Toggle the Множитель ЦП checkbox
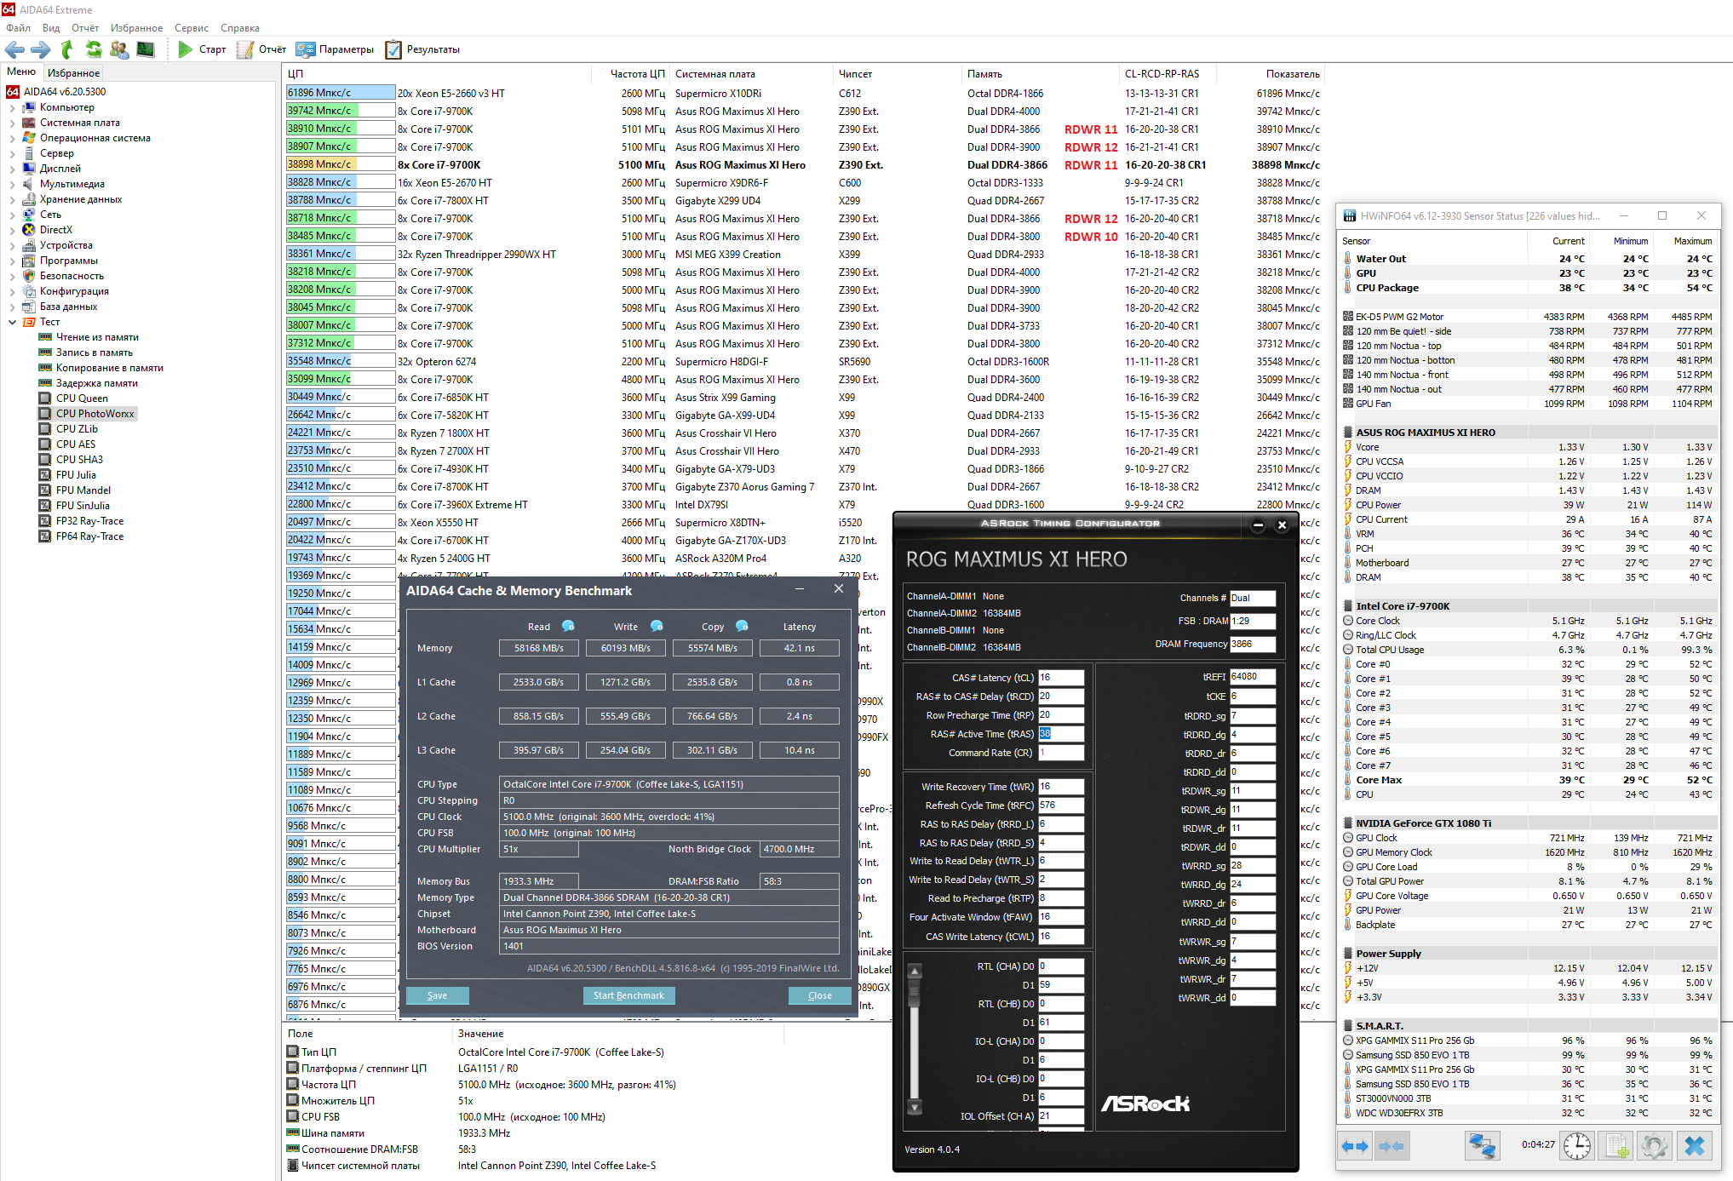The image size is (1733, 1181). (293, 1100)
